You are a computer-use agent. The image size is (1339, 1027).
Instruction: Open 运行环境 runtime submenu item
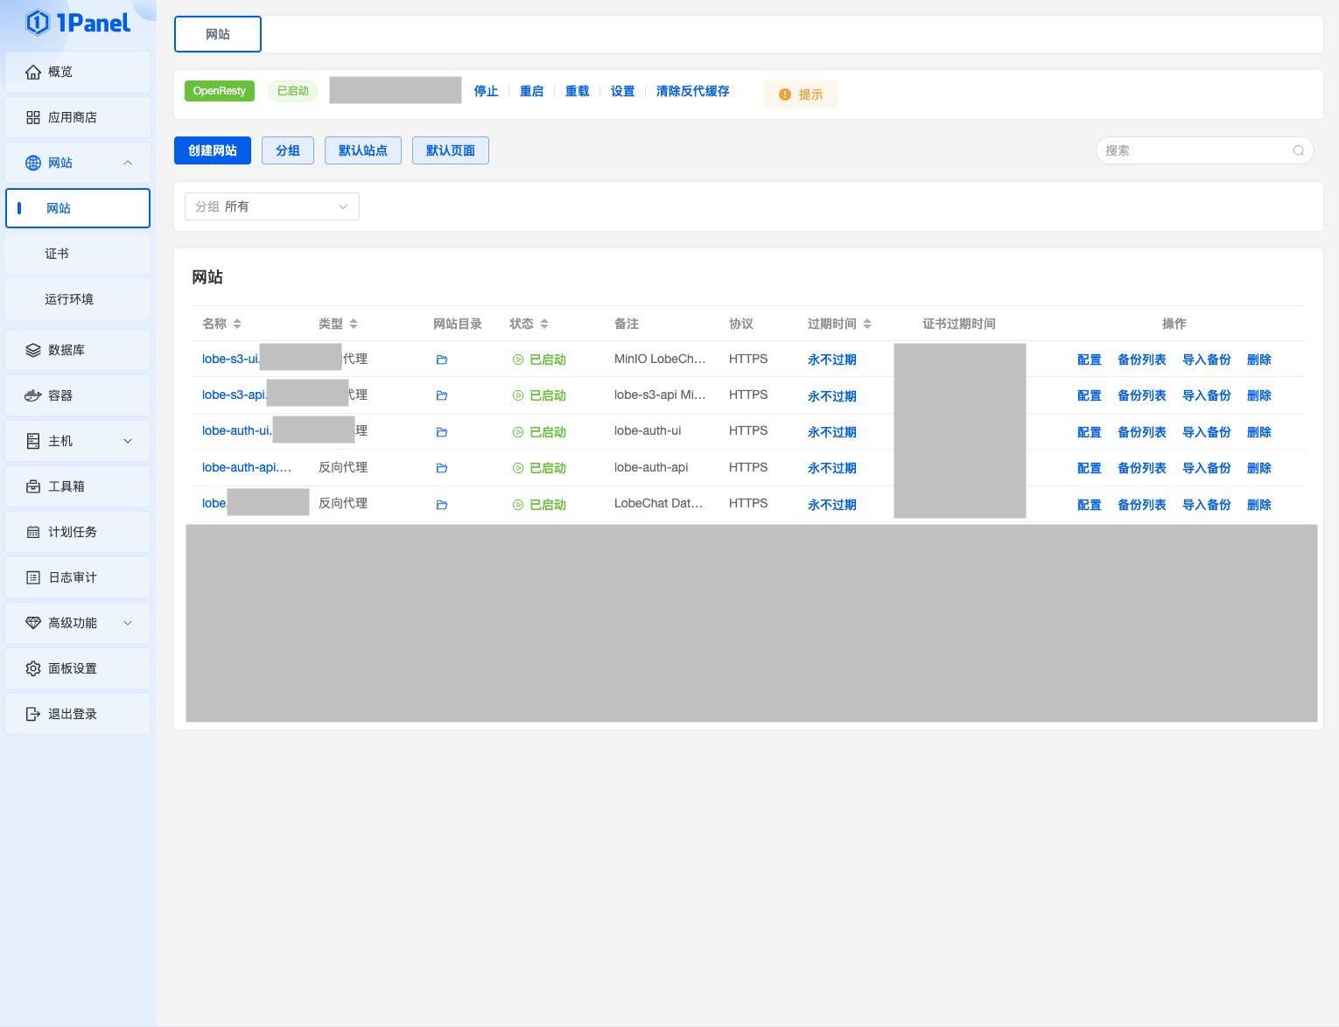coord(78,299)
